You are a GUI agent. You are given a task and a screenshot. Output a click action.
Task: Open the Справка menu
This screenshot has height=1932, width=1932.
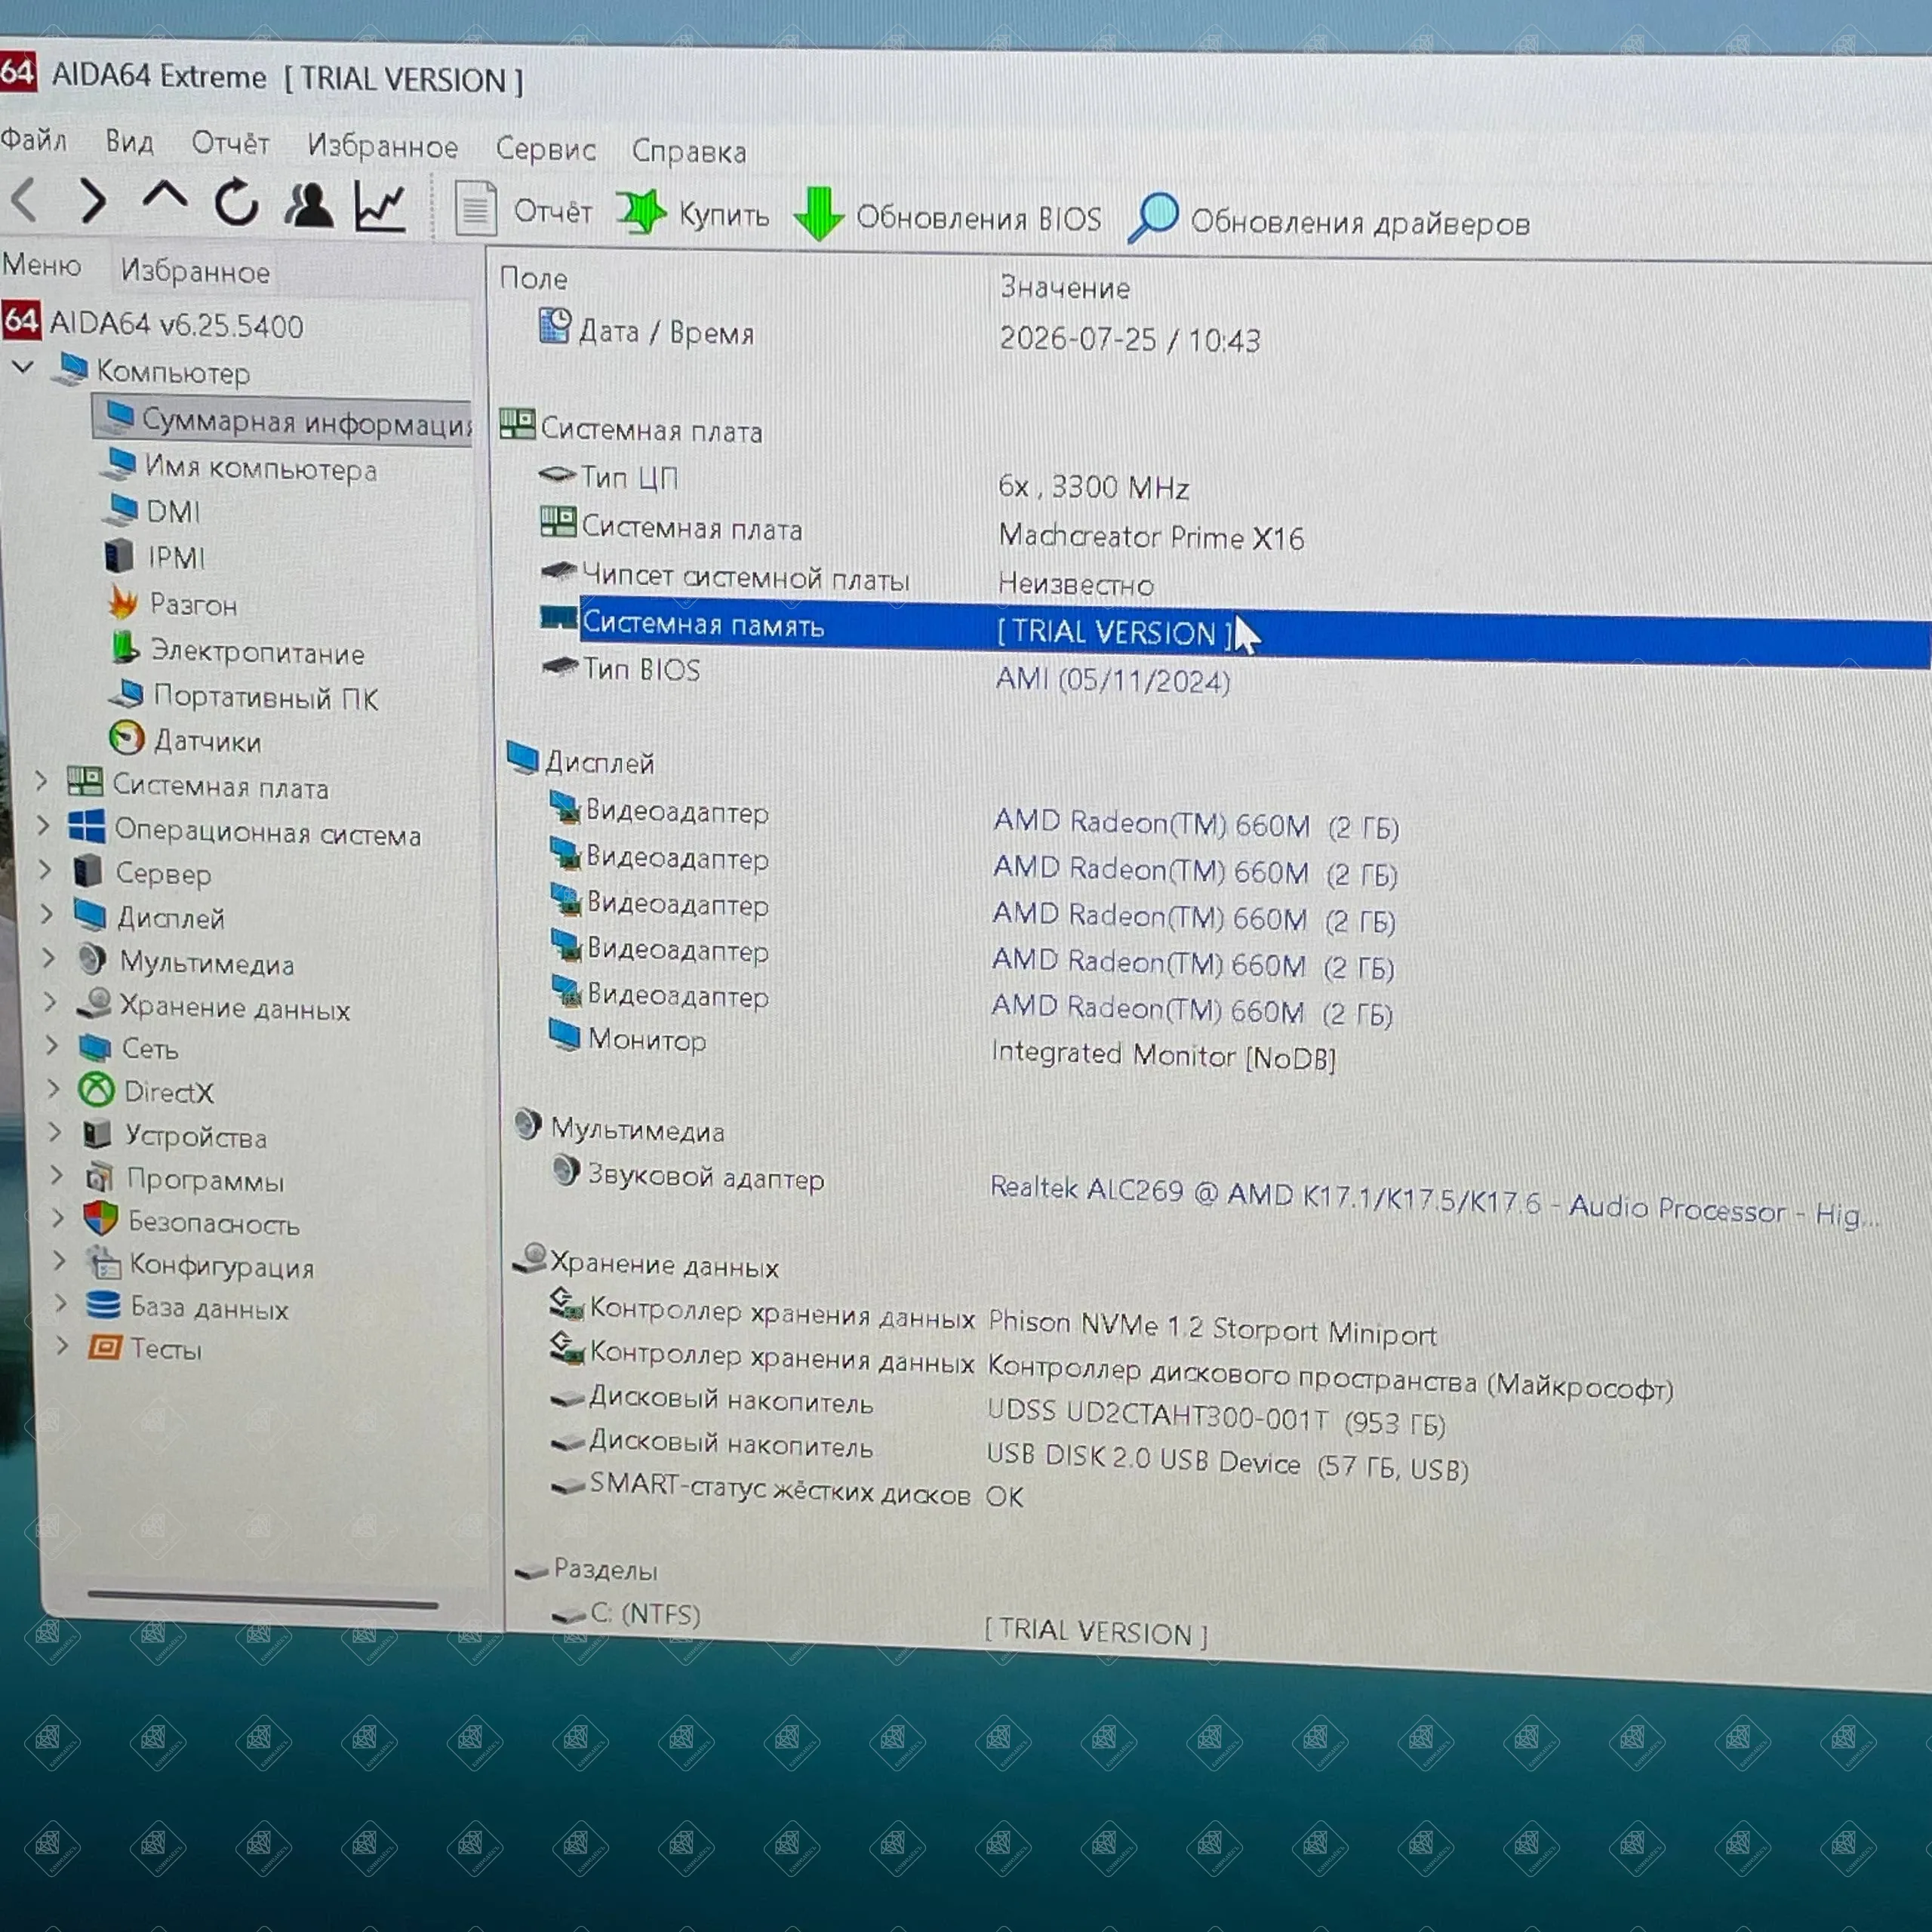[688, 151]
